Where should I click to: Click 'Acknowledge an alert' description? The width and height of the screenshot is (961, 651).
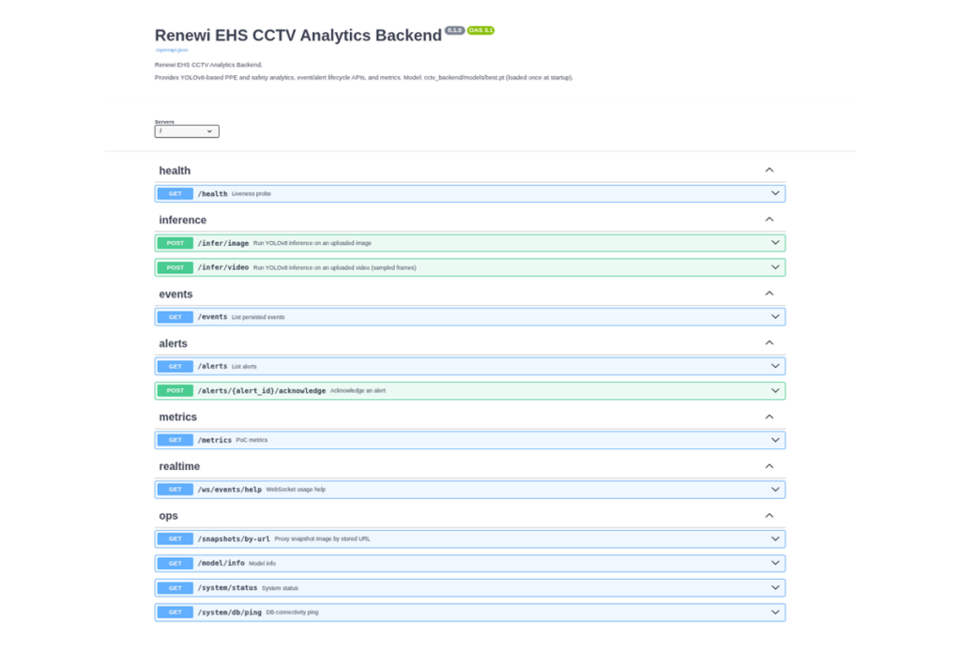coord(358,391)
